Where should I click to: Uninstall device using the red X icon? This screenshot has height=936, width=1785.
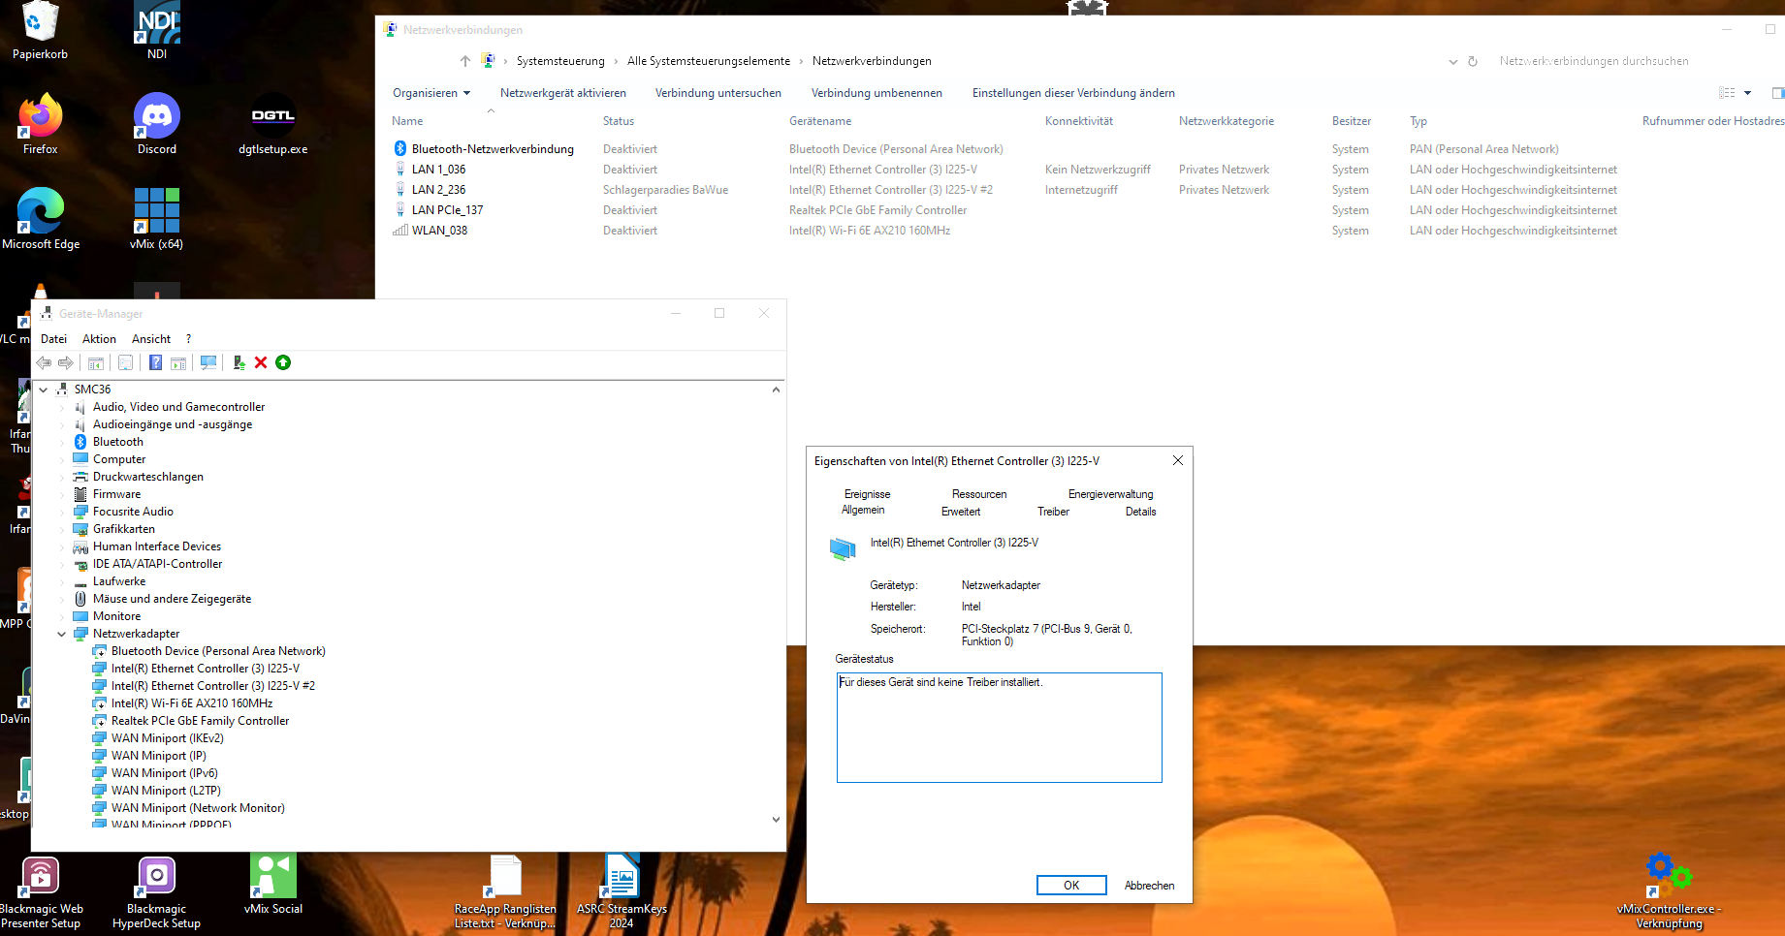click(x=261, y=362)
